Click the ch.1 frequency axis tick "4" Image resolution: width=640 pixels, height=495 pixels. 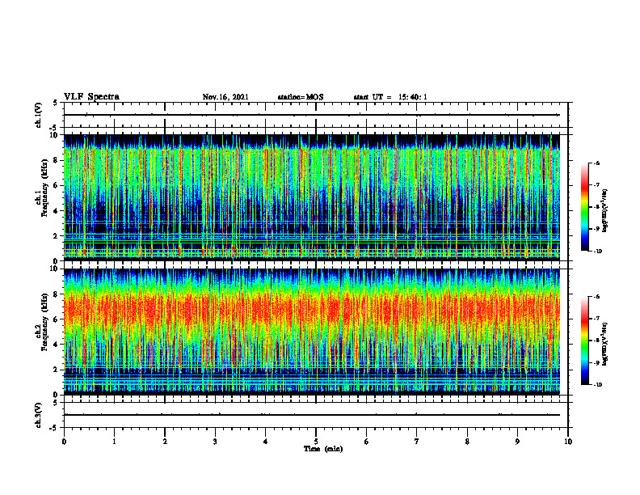(57, 211)
